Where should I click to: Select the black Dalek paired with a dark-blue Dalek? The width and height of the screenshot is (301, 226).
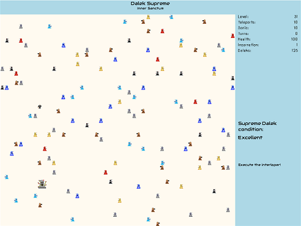tap(2, 88)
